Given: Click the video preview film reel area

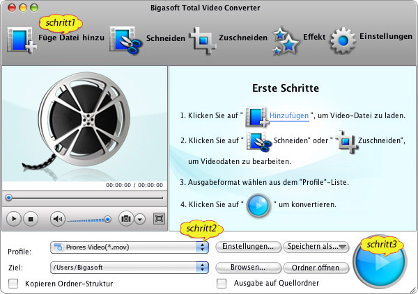Looking at the screenshot, I should tap(85, 124).
